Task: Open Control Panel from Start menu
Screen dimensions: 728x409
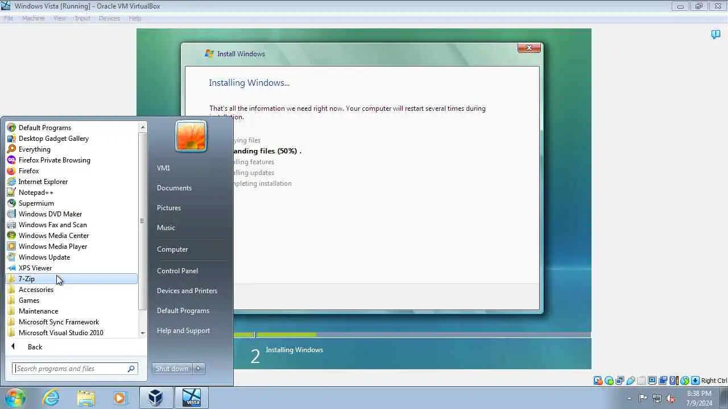Action: (177, 270)
